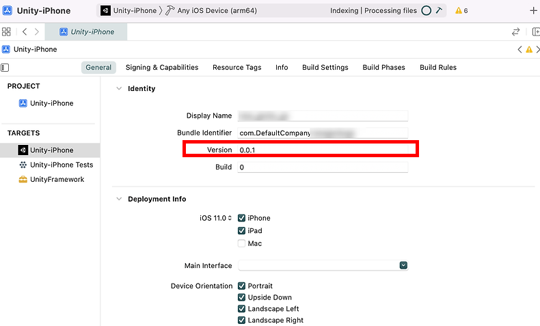Toggle the project and targets sidebar icon

coord(5,68)
